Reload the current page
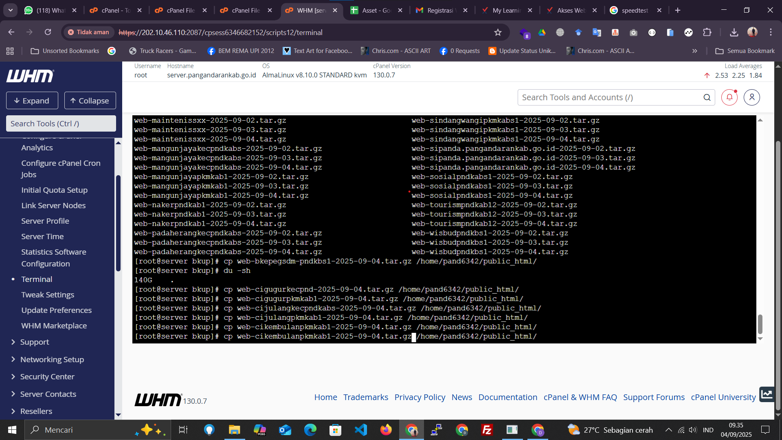 tap(48, 32)
